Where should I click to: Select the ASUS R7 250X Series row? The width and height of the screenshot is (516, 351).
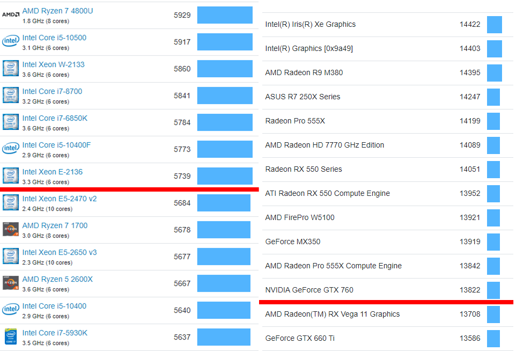[388, 97]
